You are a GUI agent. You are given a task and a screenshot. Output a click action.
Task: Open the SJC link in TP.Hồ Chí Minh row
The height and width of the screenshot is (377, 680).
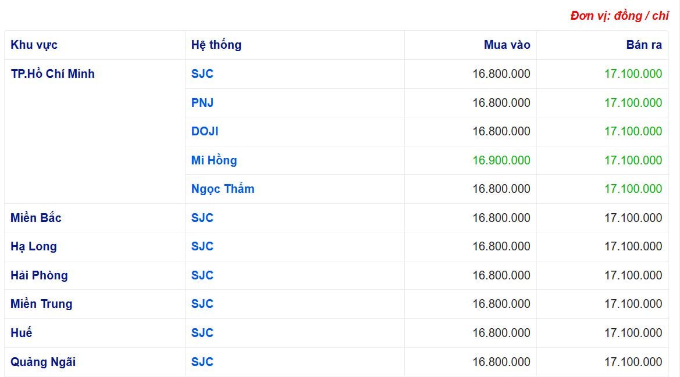[202, 74]
